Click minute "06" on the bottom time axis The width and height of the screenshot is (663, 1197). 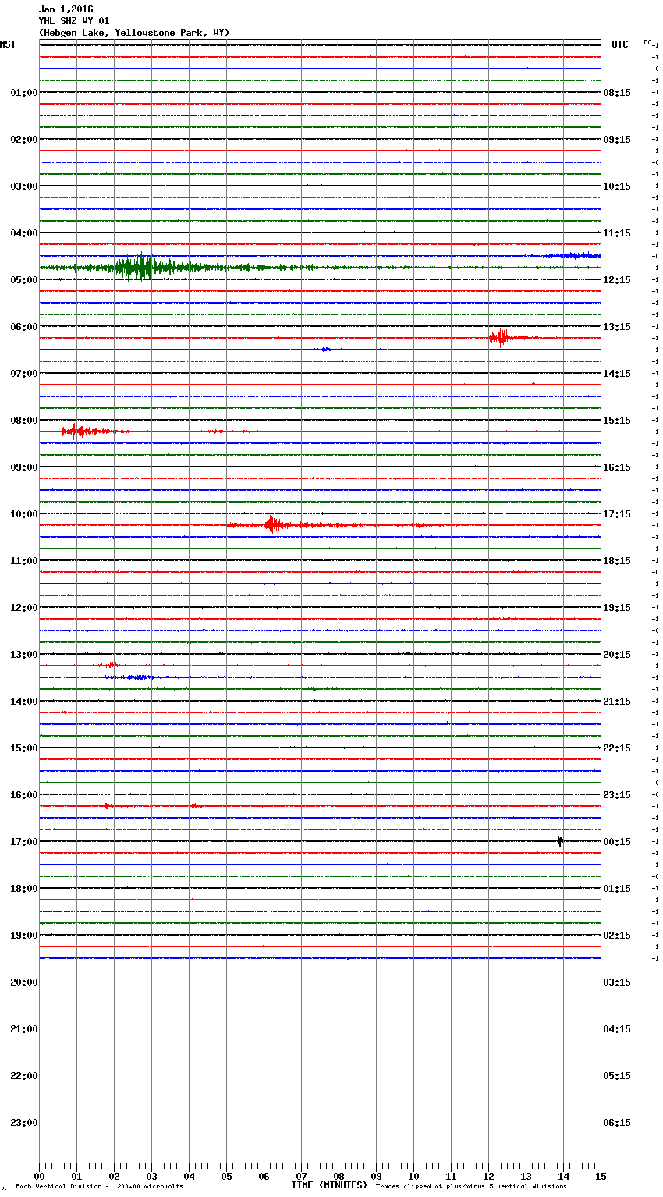point(264,1176)
